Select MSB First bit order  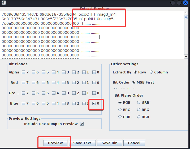coord(134,82)
